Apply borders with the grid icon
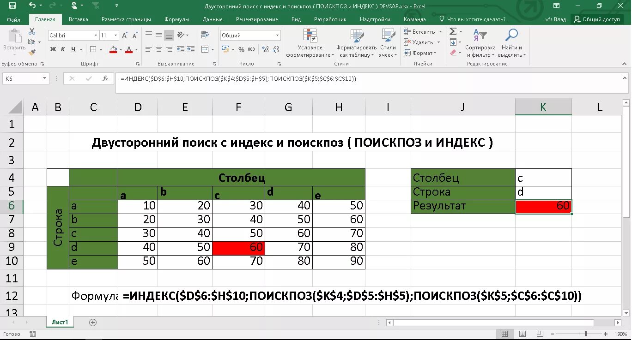The height and width of the screenshot is (340, 632). (93, 49)
